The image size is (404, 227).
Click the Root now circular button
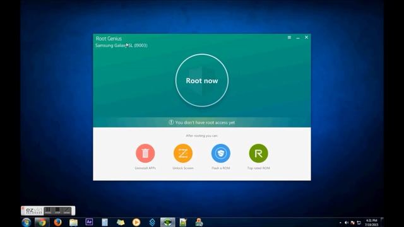[x=202, y=81]
